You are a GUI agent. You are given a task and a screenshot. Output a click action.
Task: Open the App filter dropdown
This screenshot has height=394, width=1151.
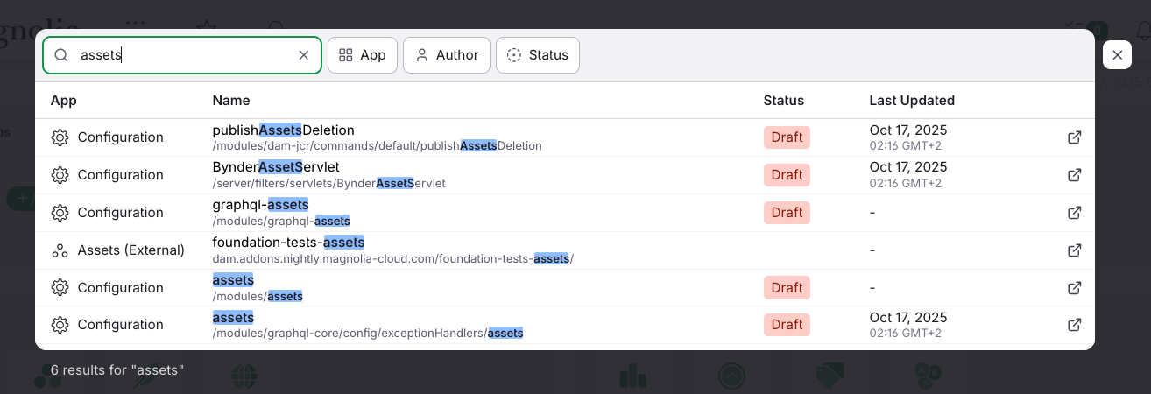click(363, 55)
